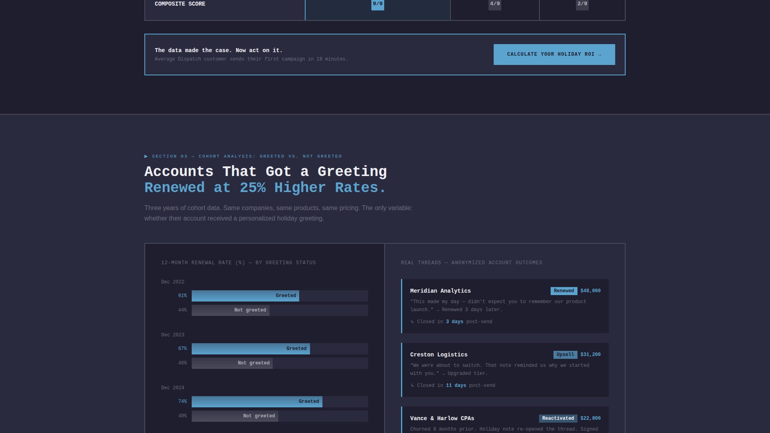Click the Dec 2023 Not greeted bar
770x433 pixels.
pos(232,363)
